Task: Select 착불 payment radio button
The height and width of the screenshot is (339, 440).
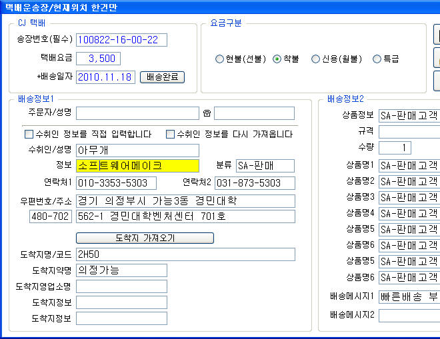Action: pos(277,59)
